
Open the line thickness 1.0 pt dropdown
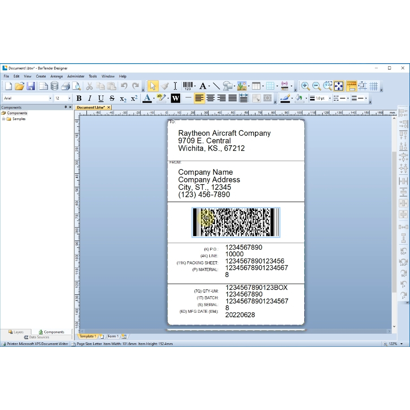click(x=330, y=98)
